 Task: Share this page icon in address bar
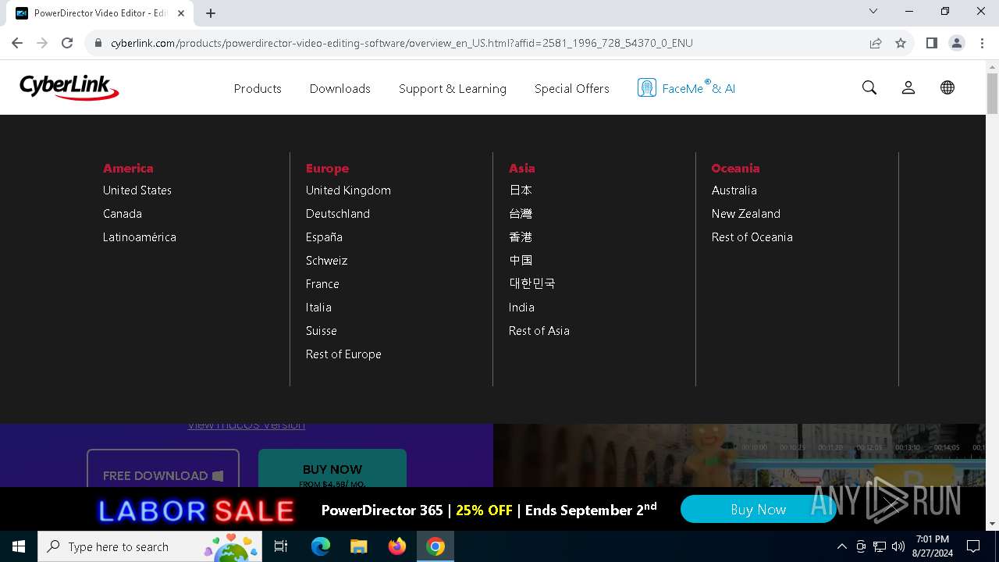(876, 43)
